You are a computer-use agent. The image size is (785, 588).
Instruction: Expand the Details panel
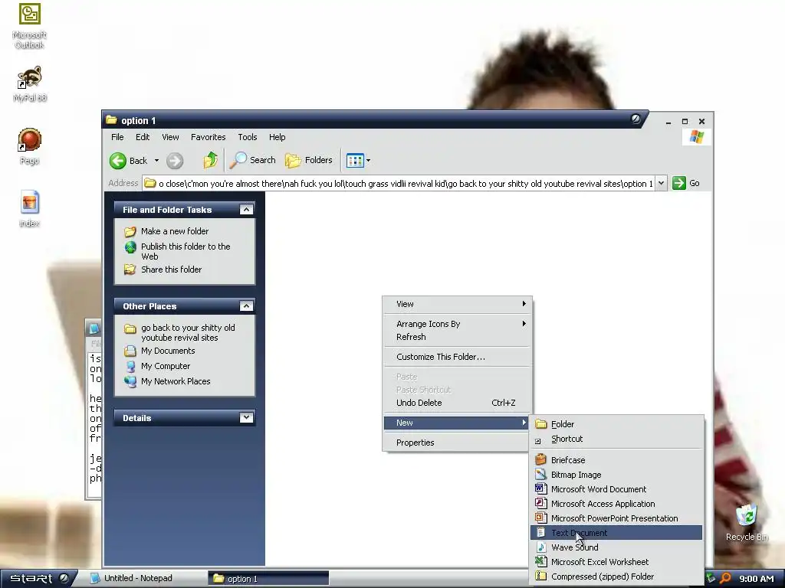(246, 417)
